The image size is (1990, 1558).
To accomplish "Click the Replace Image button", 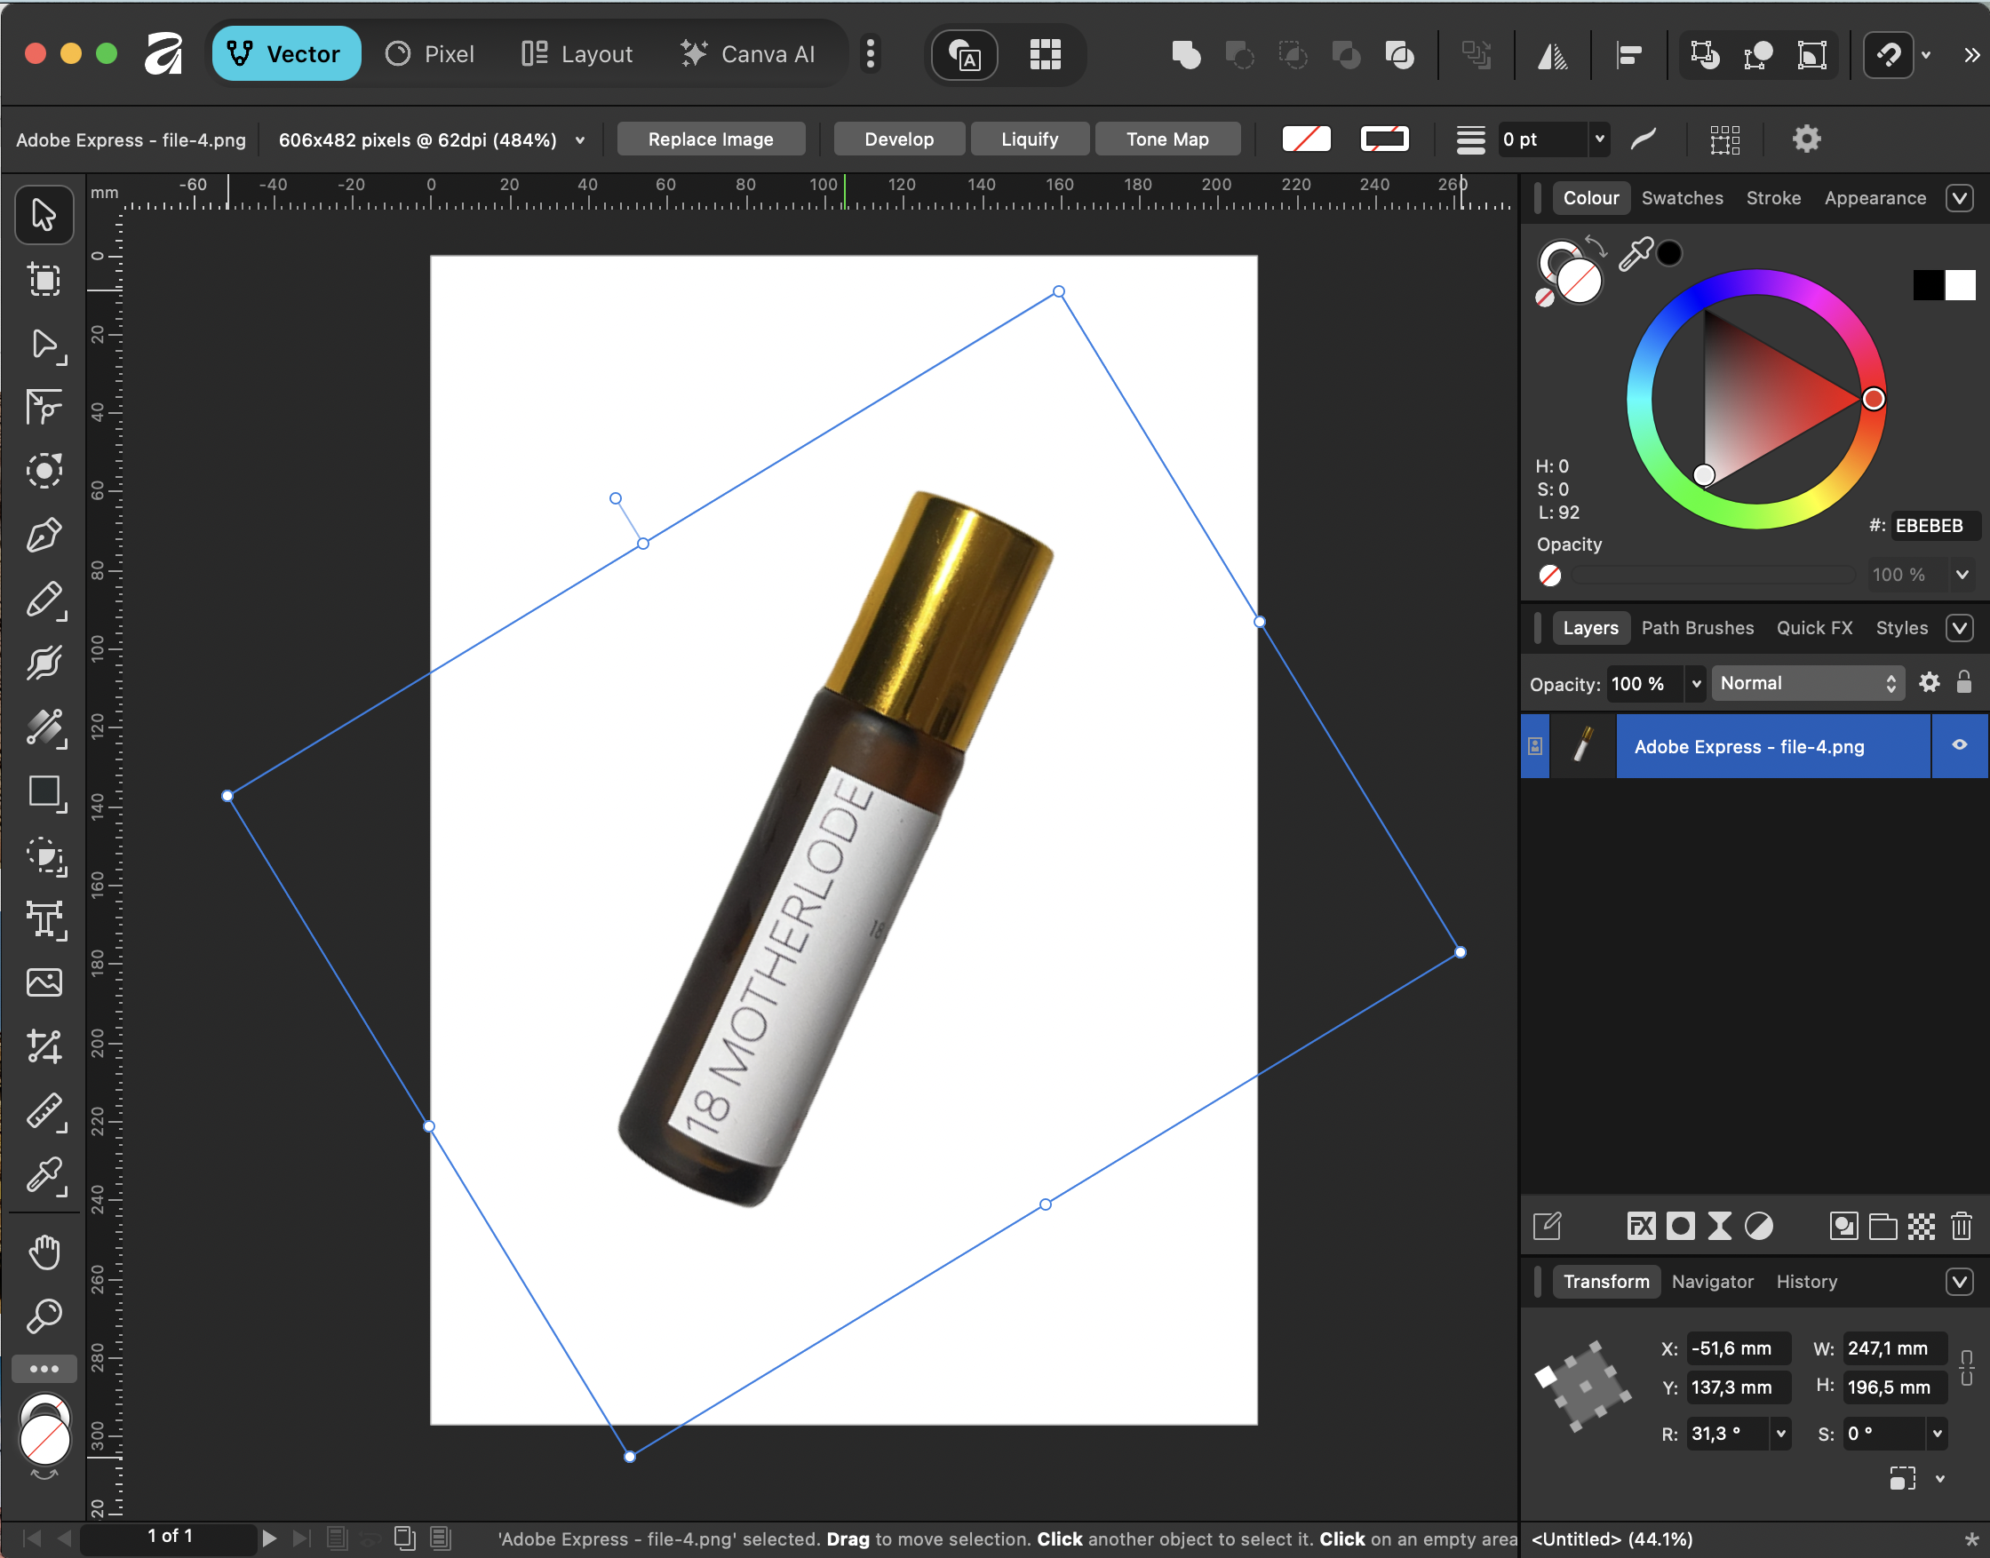I will pyautogui.click(x=711, y=139).
